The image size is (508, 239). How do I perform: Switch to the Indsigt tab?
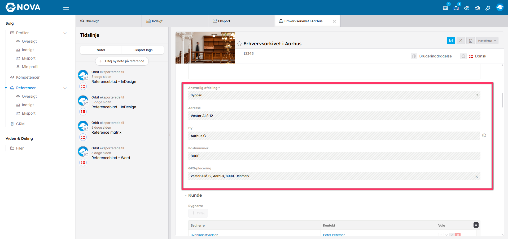(x=175, y=21)
